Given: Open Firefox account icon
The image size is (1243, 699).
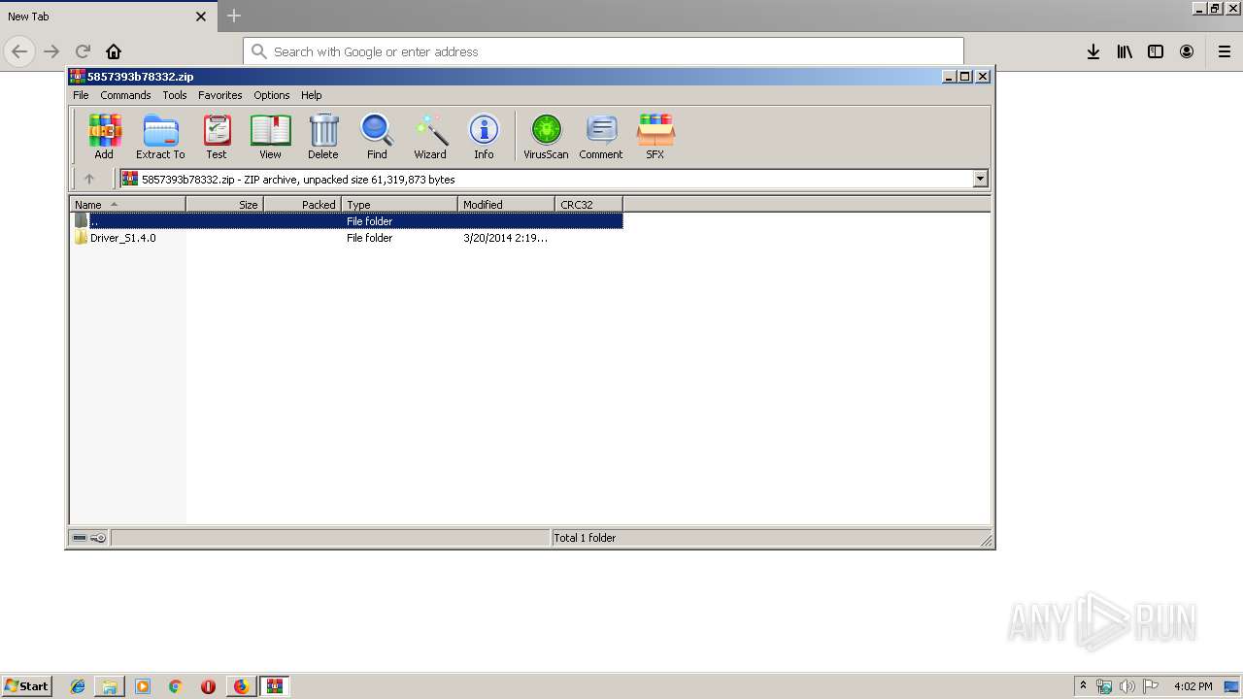Looking at the screenshot, I should tap(1187, 51).
